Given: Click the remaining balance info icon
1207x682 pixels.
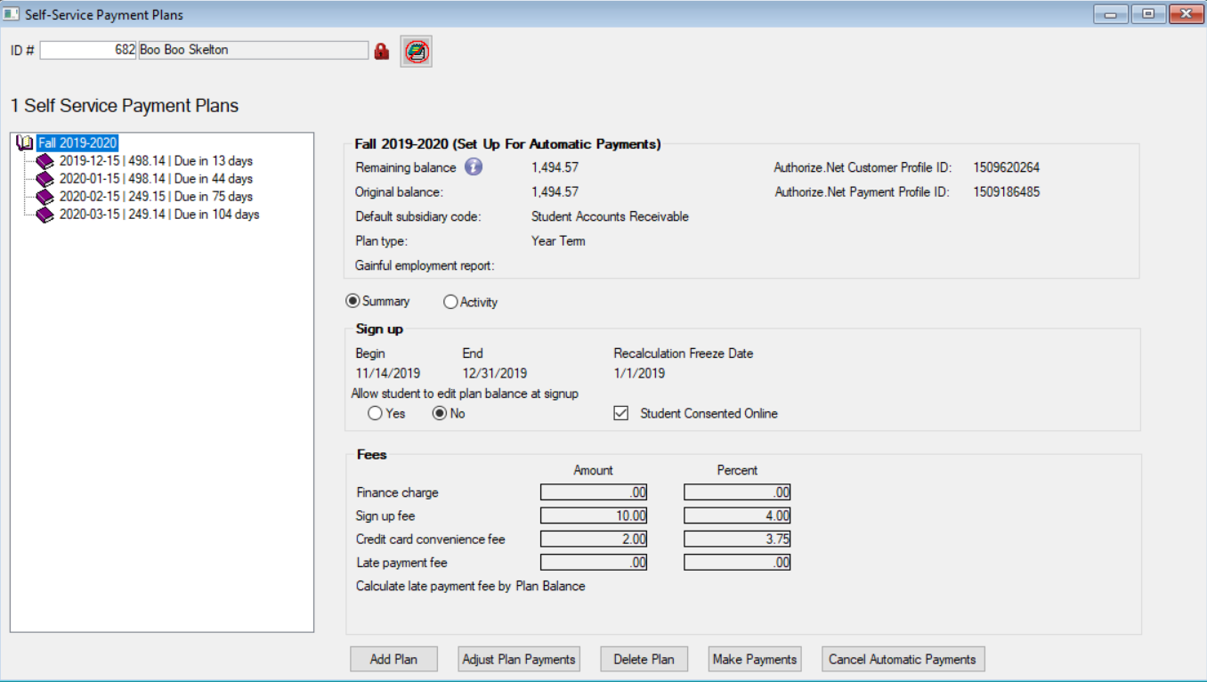Looking at the screenshot, I should coord(474,166).
